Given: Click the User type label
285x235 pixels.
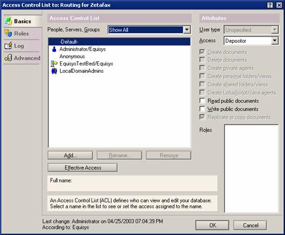Looking at the screenshot, I should tap(209, 30).
